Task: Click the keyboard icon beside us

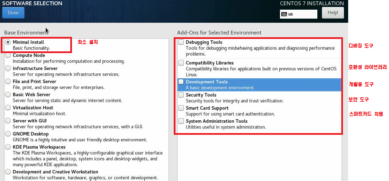Action: [x=284, y=14]
